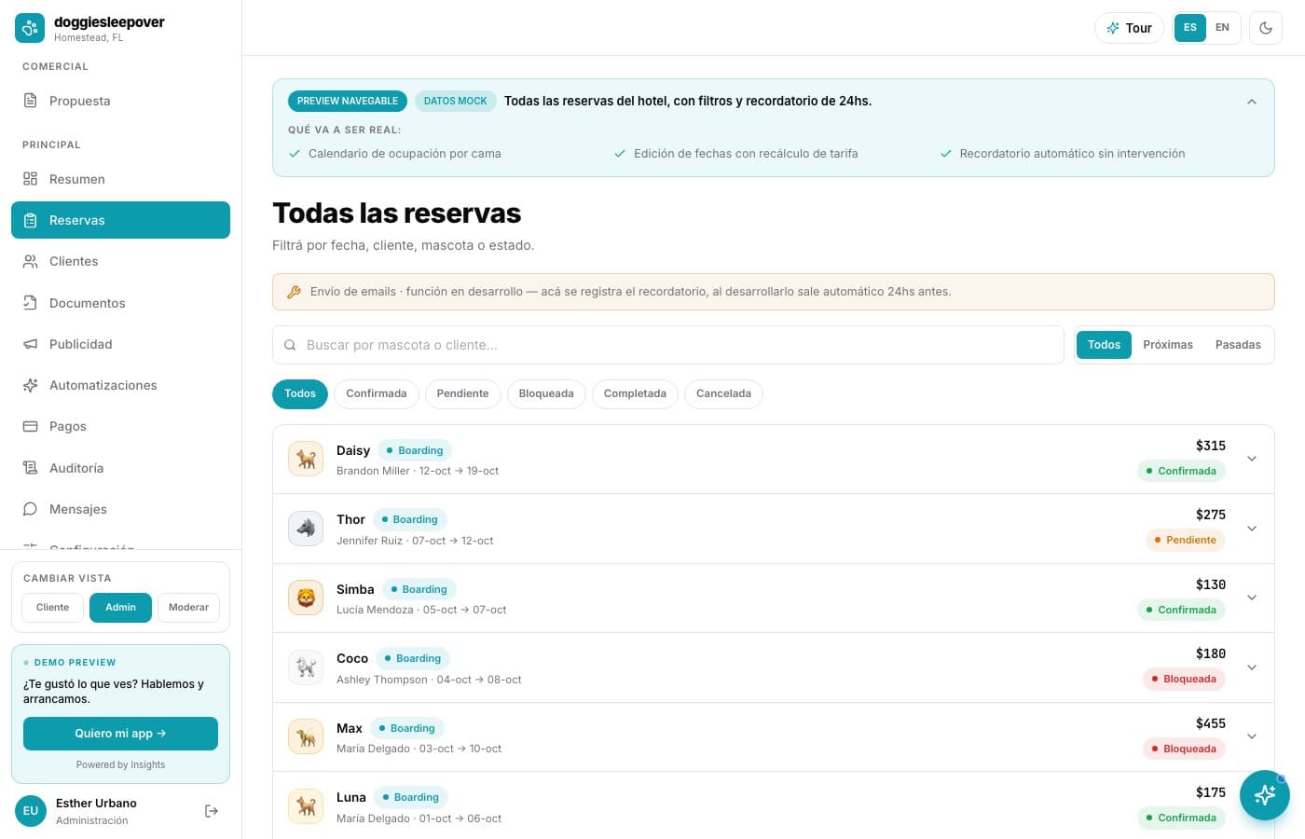
Task: Focus the search by mascota o cliente field
Action: [667, 345]
